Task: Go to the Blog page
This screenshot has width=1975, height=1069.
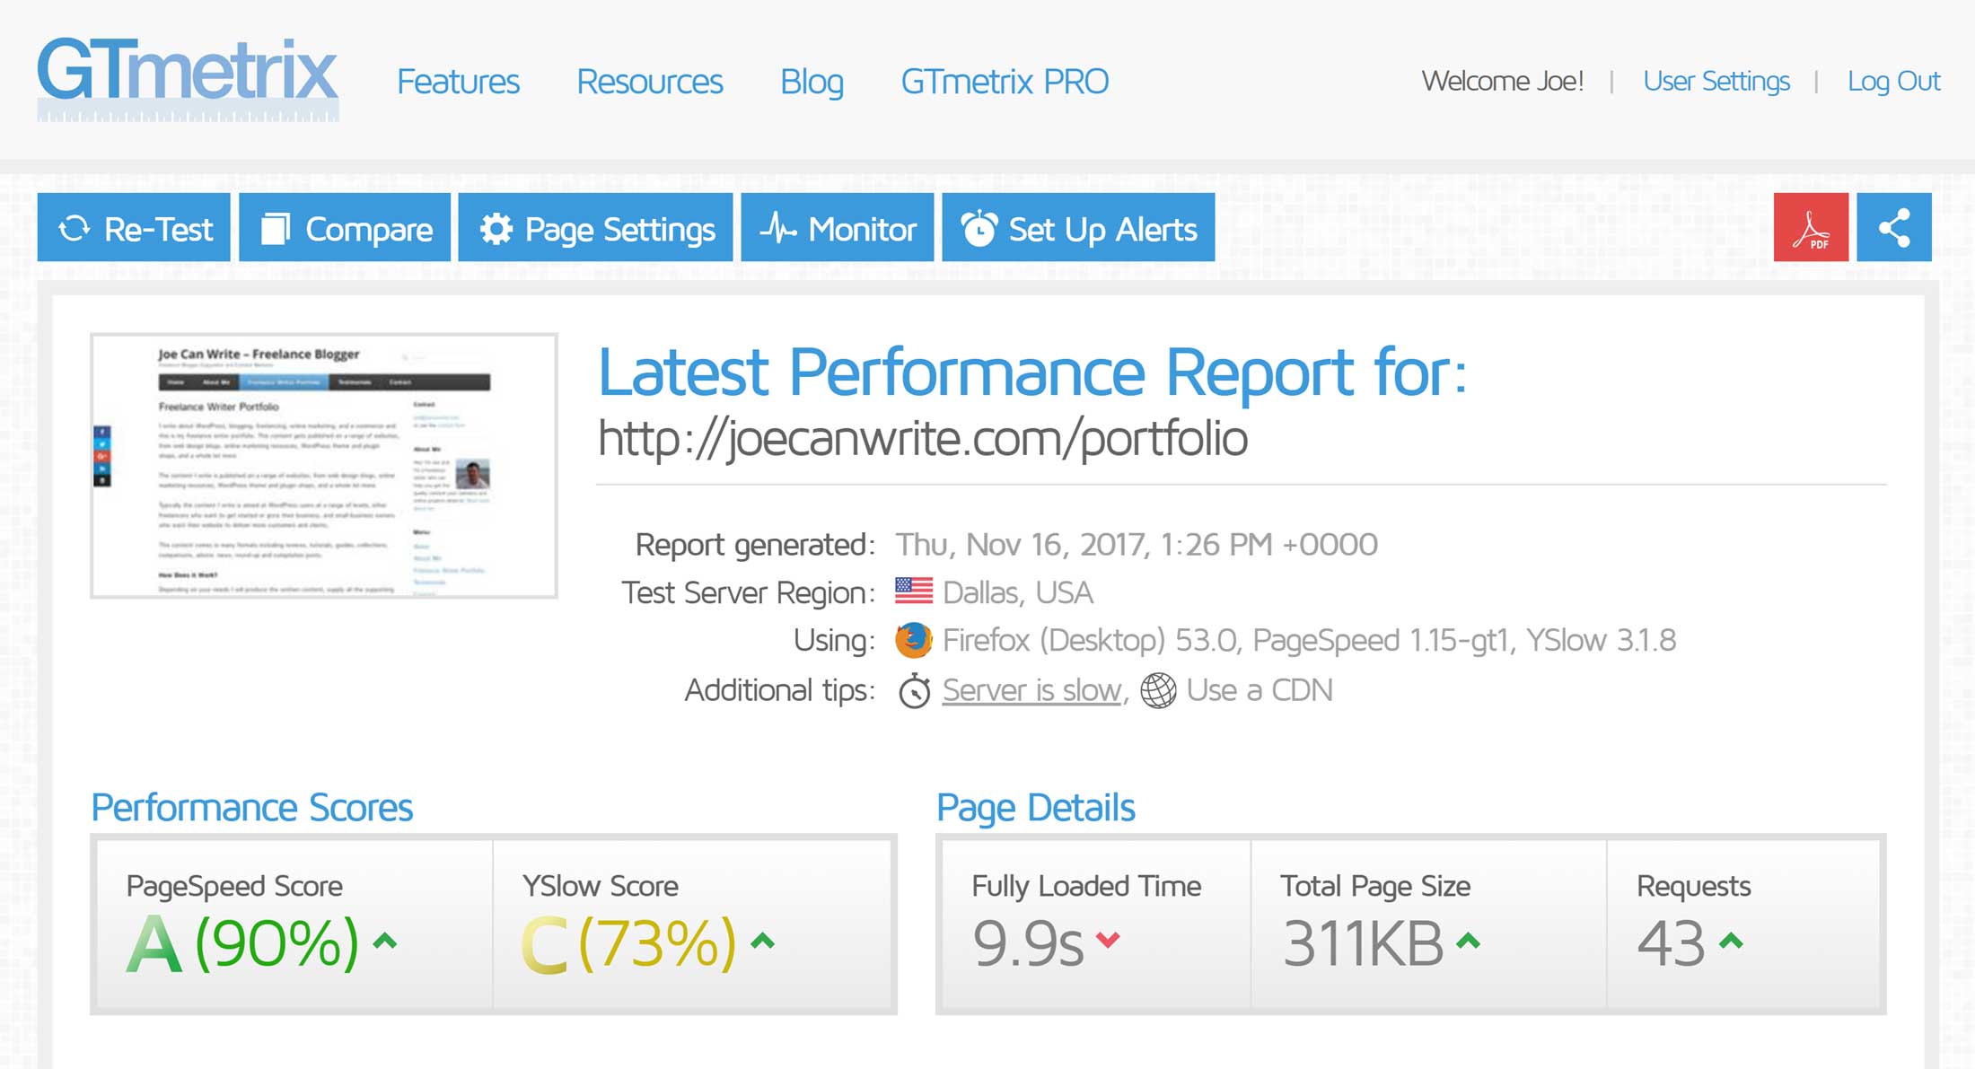Action: click(x=812, y=82)
